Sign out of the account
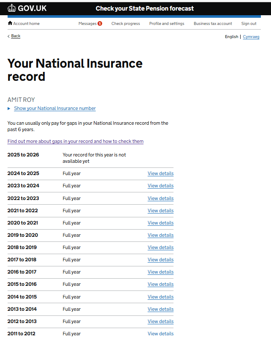Viewport: 271px width, 337px height. pos(249,24)
